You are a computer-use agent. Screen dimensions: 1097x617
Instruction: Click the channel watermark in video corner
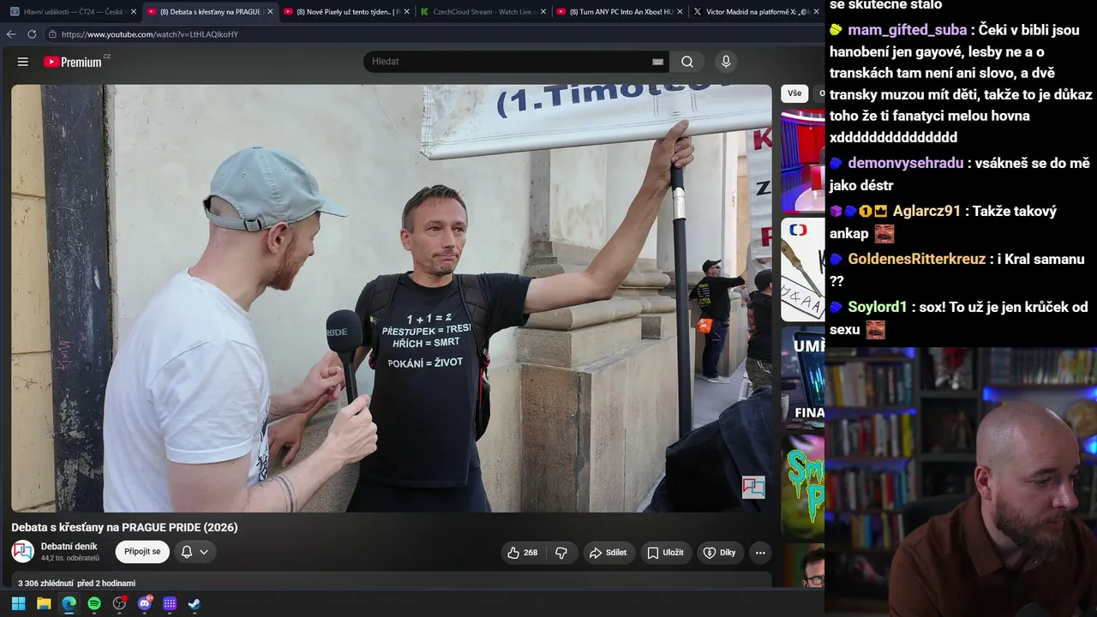click(753, 488)
